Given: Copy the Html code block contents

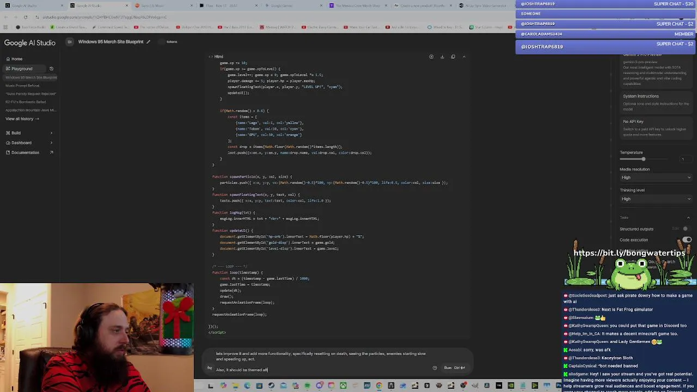Looking at the screenshot, I should pyautogui.click(x=453, y=57).
